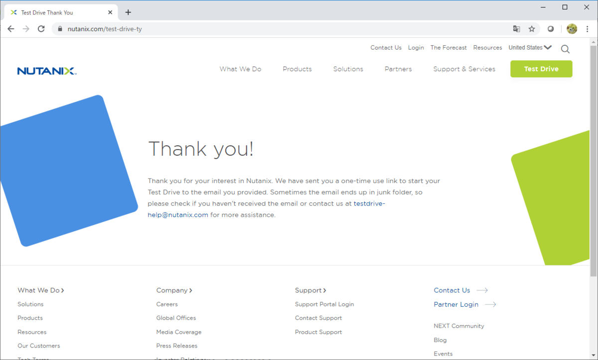Click footer Contact Us link
598x360 pixels.
pos(451,290)
